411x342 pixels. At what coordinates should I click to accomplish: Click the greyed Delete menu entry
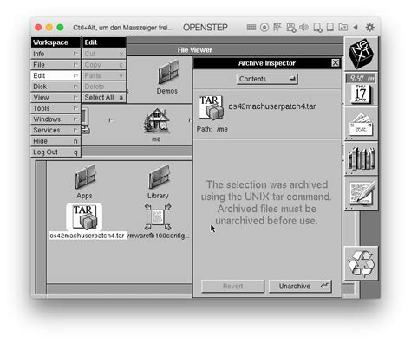click(104, 87)
